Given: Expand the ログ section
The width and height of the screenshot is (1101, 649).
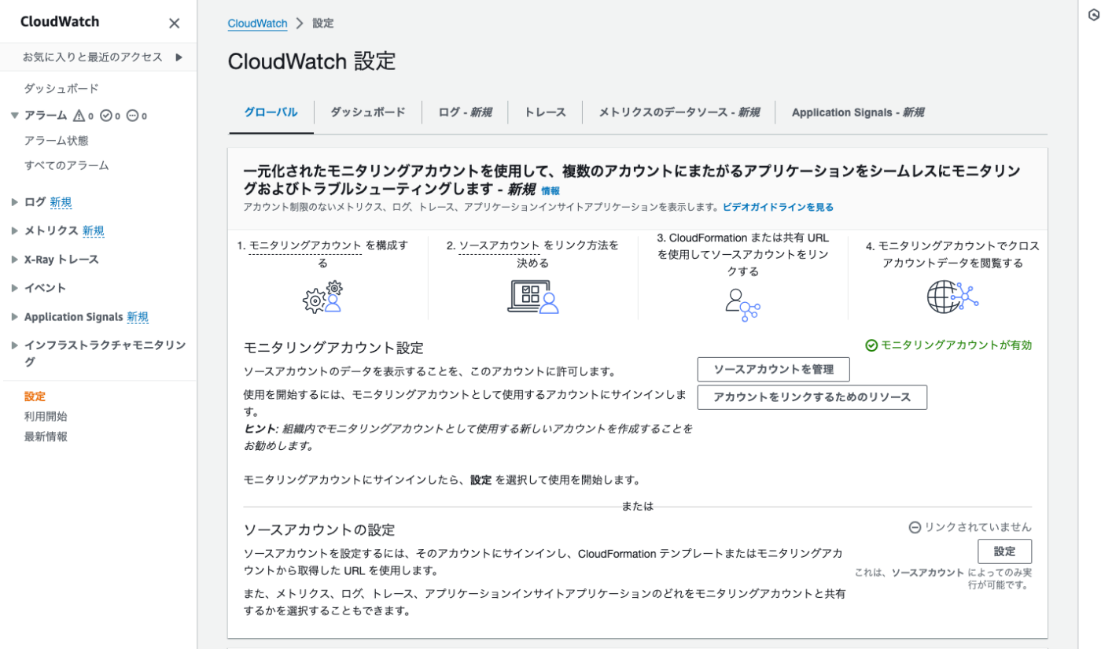Looking at the screenshot, I should coord(14,202).
